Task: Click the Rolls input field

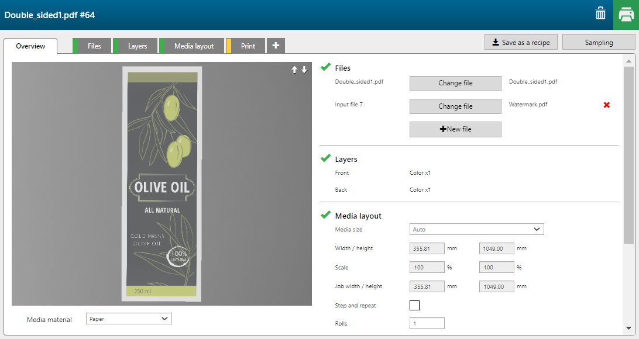Action: coord(427,323)
